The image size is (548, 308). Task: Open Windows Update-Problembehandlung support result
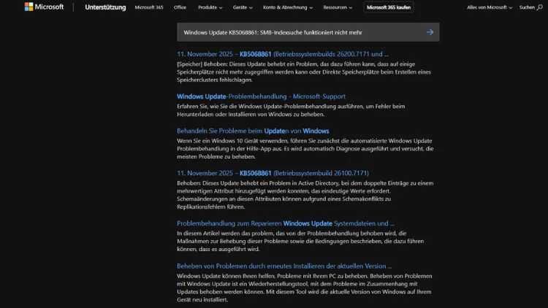[261, 96]
